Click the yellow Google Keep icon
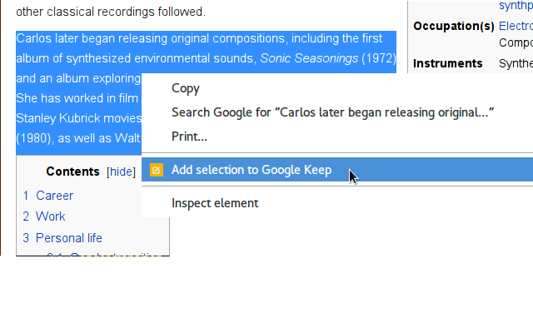Viewport: 533px width, 333px height. coord(157,170)
